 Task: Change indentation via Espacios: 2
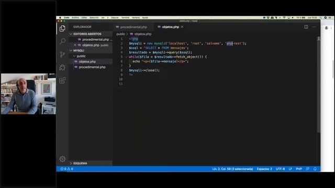point(264,169)
